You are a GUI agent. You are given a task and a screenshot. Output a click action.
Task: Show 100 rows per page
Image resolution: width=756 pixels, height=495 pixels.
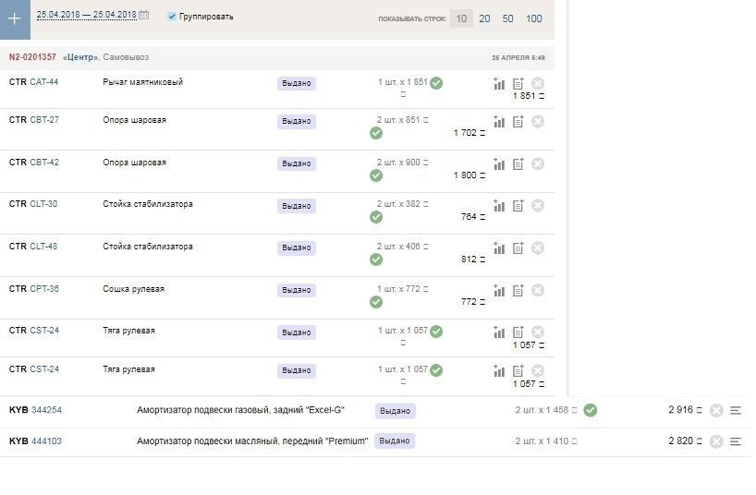point(534,18)
